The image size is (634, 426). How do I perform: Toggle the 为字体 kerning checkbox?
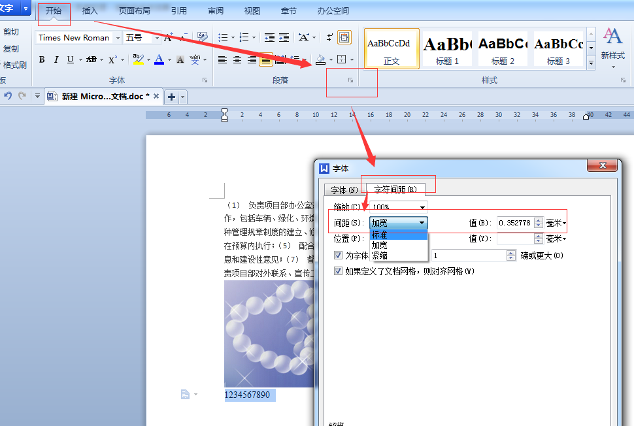[x=339, y=255]
